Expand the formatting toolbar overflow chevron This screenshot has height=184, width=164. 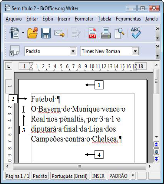pyautogui.click(x=157, y=46)
